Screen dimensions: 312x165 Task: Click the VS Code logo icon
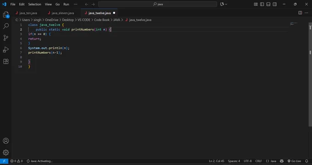pos(4,4)
